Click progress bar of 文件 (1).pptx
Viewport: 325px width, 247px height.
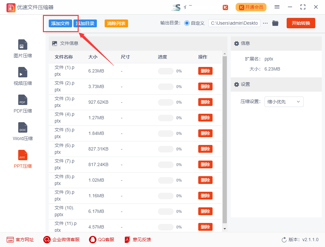click(166, 71)
